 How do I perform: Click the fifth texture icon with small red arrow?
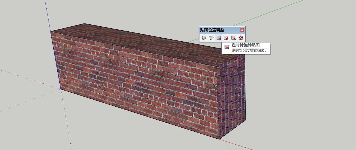[x=233, y=38]
